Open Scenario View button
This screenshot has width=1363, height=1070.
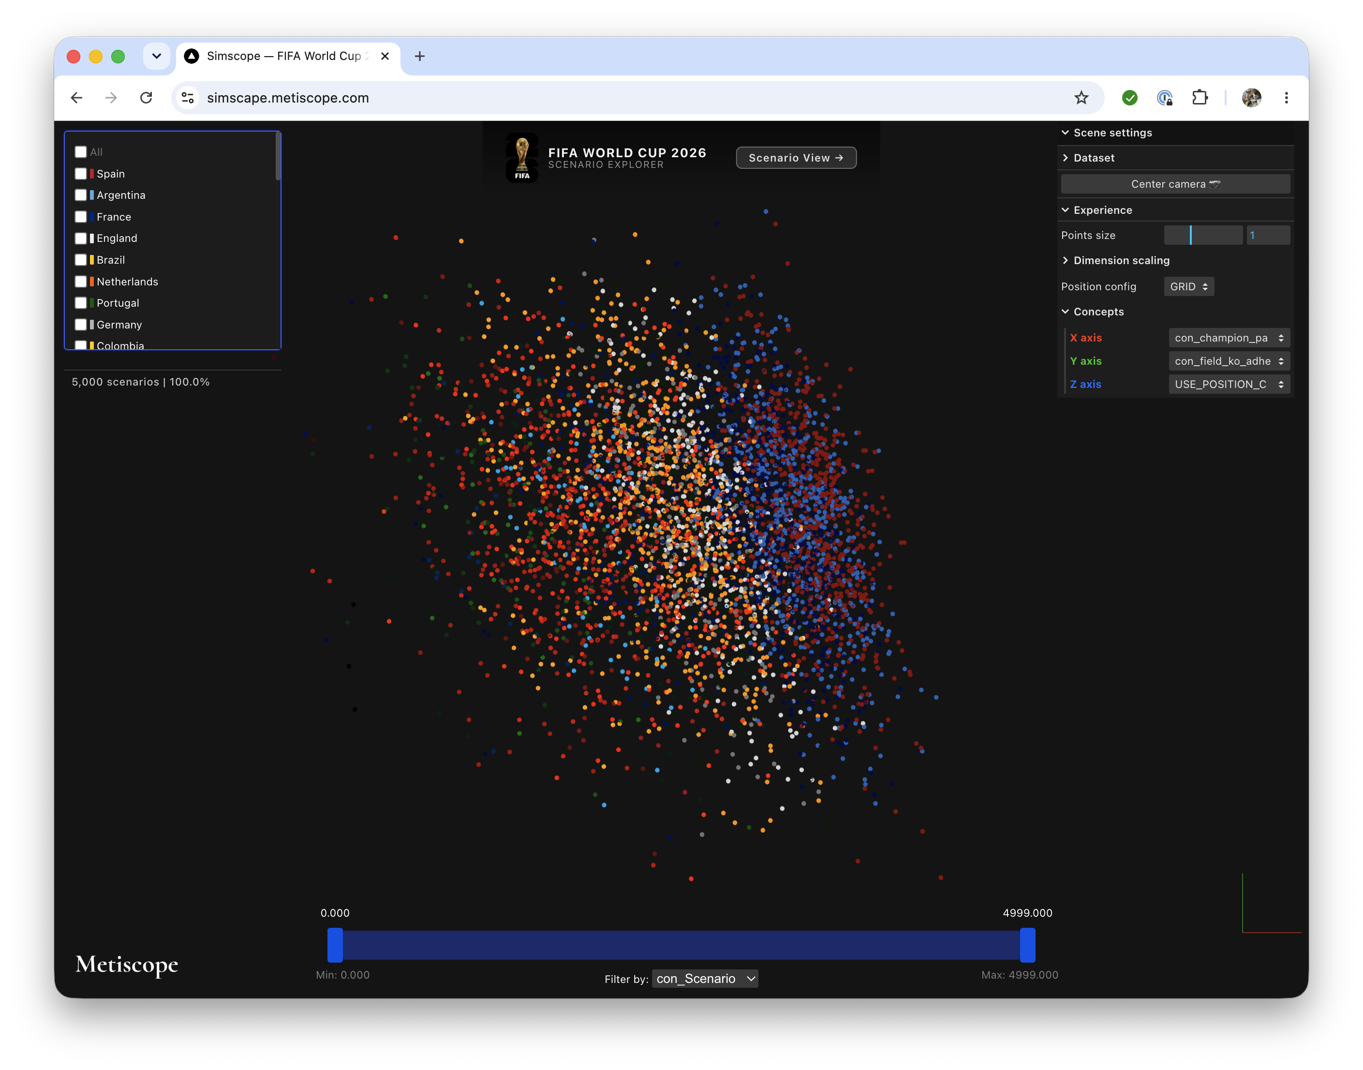pyautogui.click(x=796, y=158)
